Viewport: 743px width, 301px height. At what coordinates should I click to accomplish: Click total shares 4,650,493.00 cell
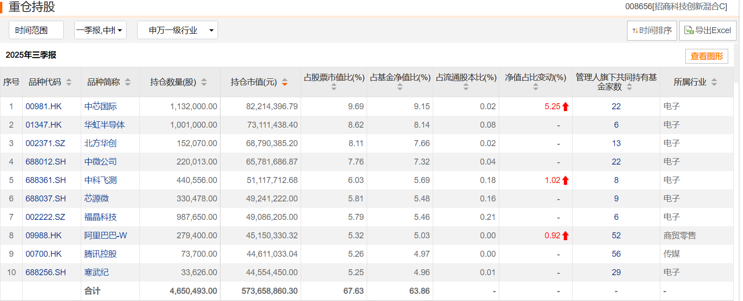click(x=193, y=291)
